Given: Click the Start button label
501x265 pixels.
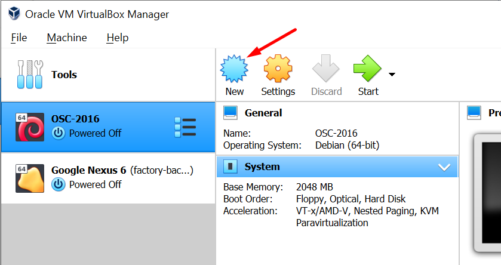Looking at the screenshot, I should point(368,92).
